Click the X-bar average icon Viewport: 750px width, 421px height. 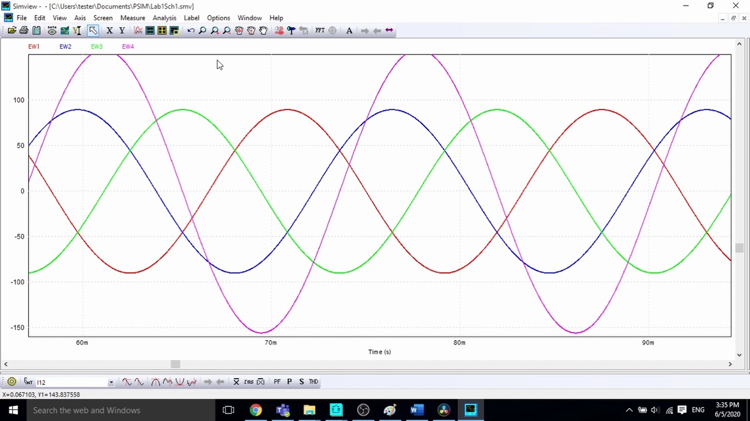pyautogui.click(x=236, y=382)
